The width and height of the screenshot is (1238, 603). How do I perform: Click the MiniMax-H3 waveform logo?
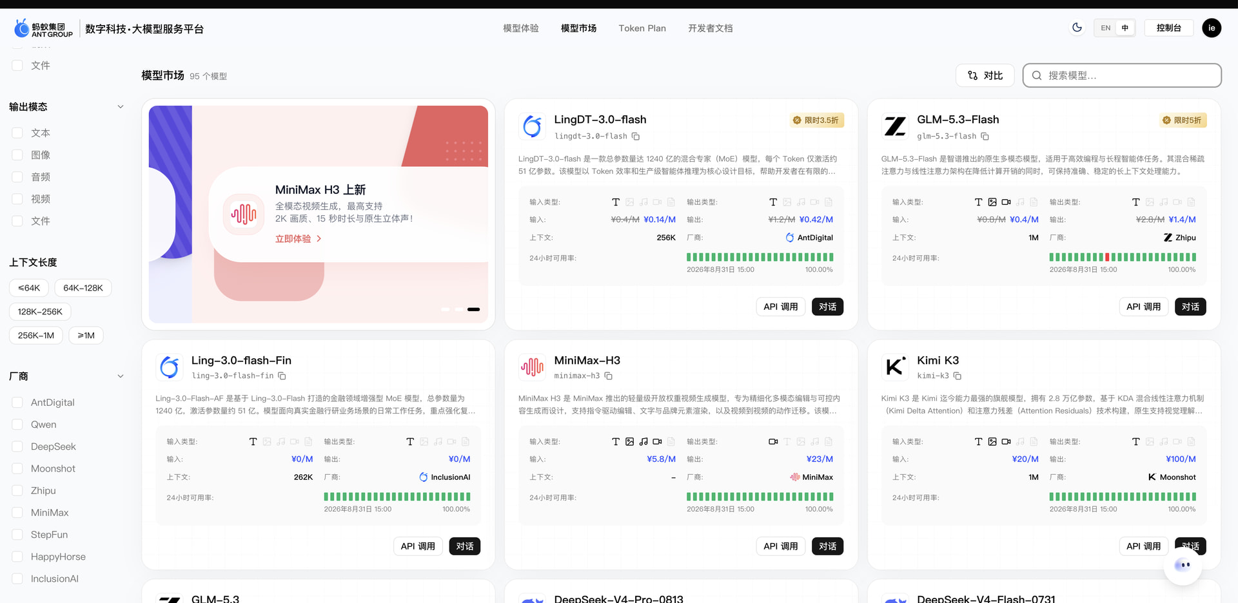coord(533,367)
